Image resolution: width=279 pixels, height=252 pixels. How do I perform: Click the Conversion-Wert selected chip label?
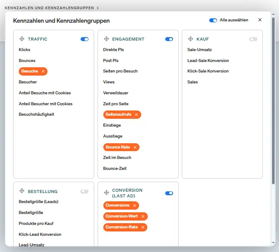122,216
